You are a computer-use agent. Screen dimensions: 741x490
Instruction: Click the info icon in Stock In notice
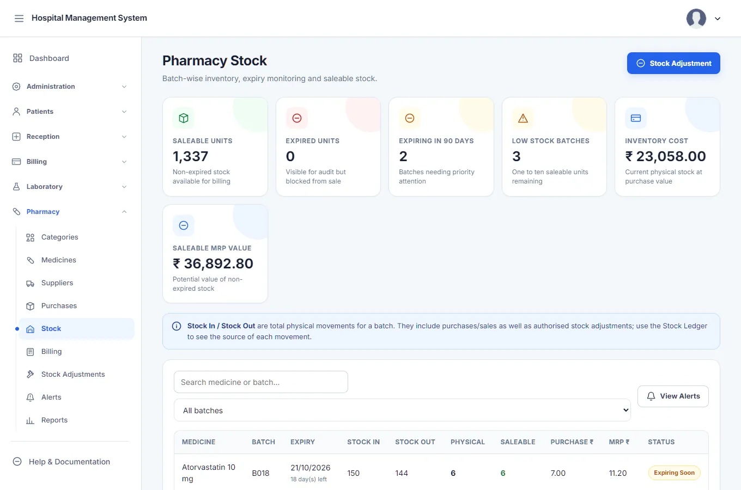click(x=177, y=326)
